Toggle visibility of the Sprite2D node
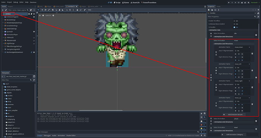Screen dimensions: 261x138 click(x=34, y=32)
